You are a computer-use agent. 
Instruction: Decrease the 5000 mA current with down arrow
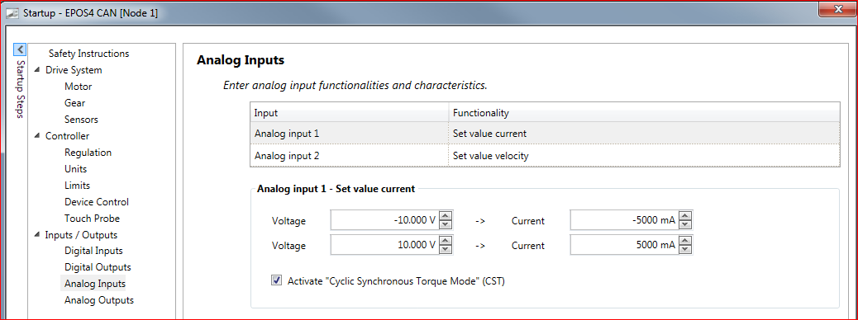[686, 250]
